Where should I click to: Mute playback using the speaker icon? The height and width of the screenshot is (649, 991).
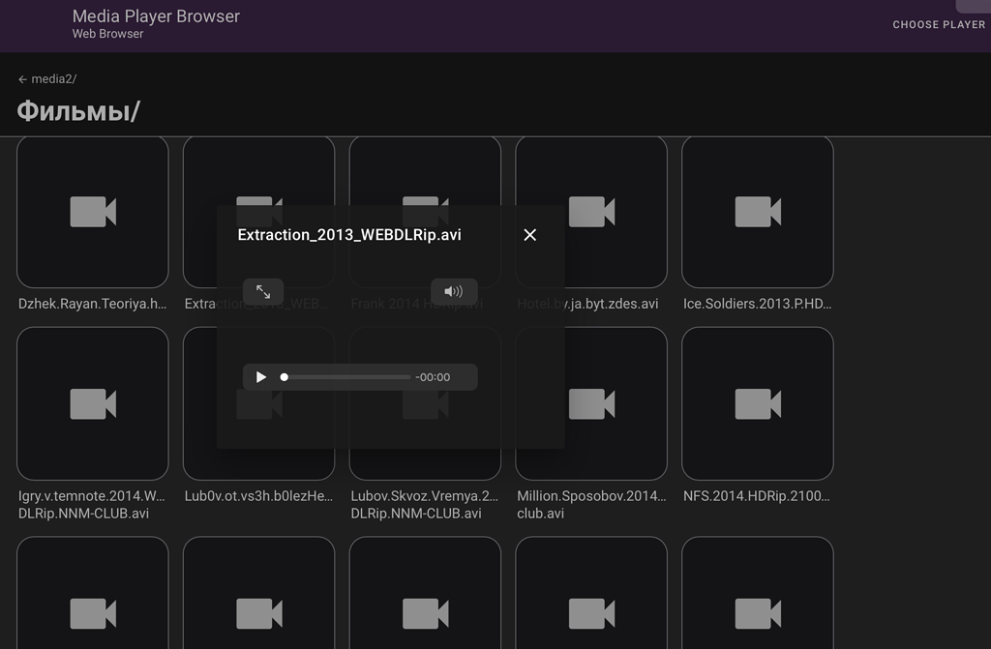pos(454,291)
